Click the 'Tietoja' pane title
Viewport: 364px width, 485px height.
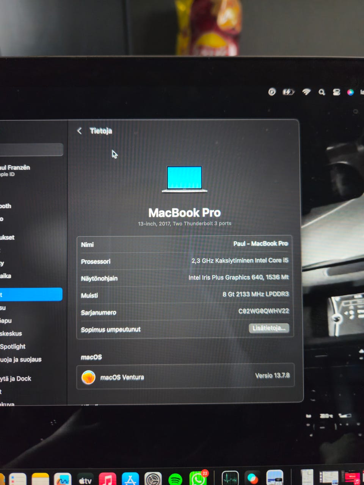(x=101, y=131)
